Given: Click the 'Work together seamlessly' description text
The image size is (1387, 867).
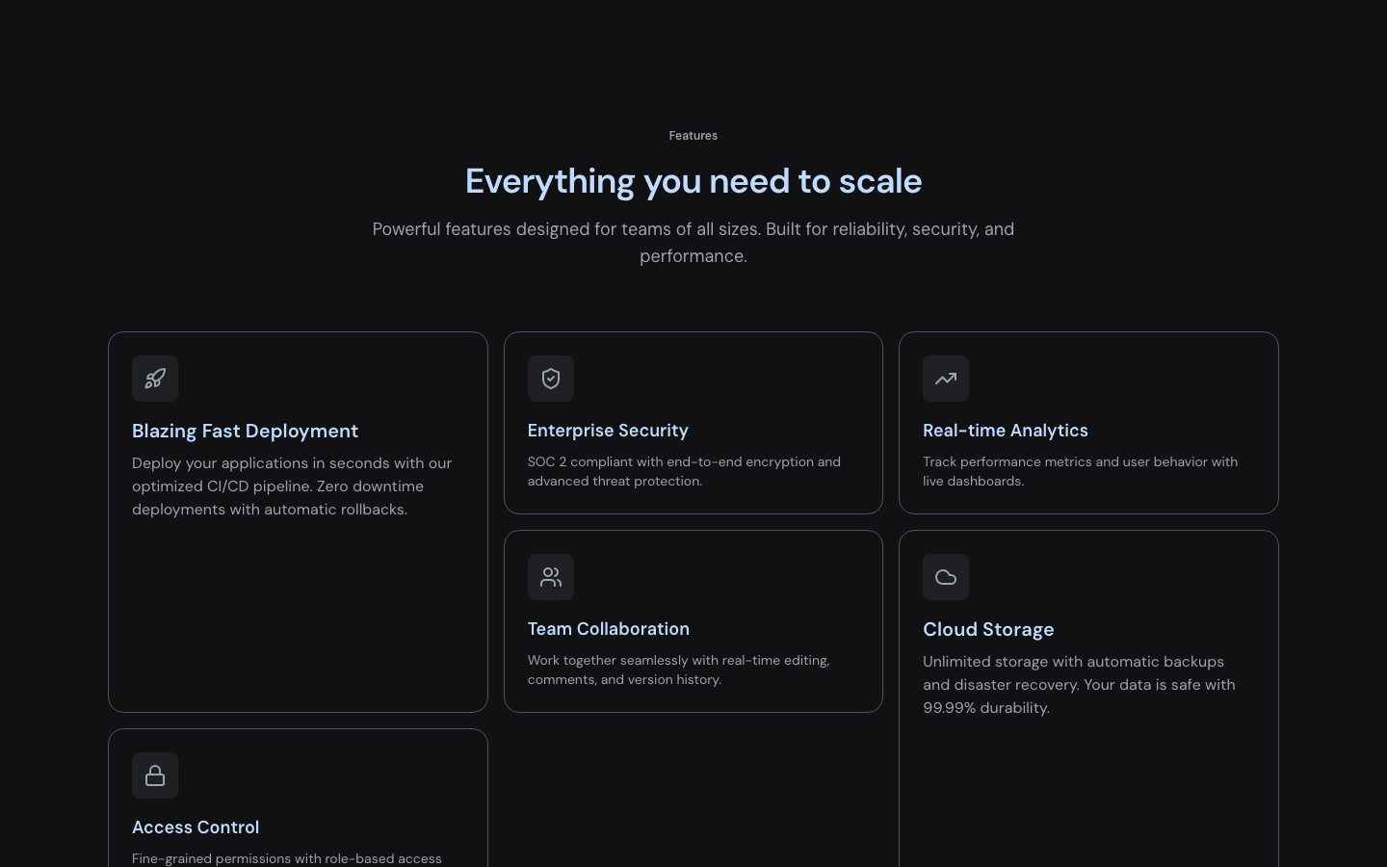Looking at the screenshot, I should point(678,670).
